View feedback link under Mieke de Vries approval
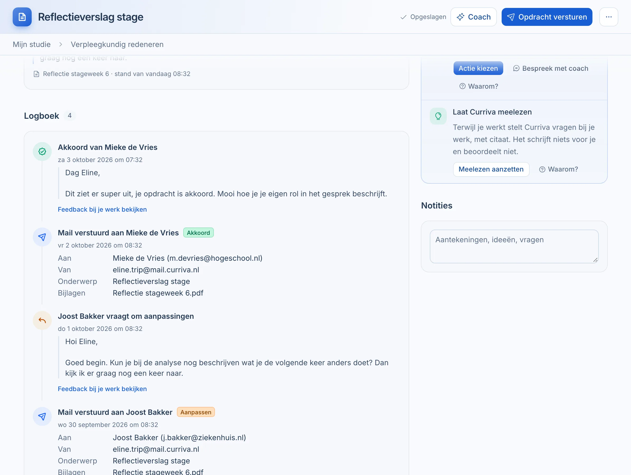The image size is (631, 475). 102,210
